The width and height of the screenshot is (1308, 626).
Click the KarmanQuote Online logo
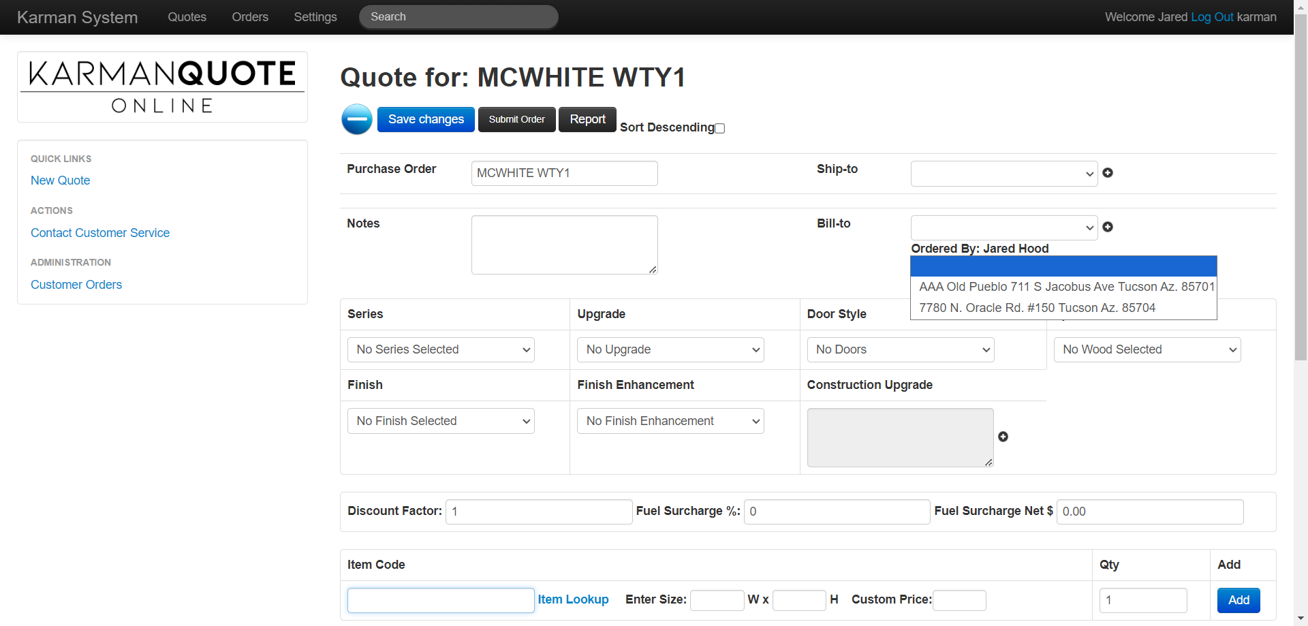[x=162, y=87]
